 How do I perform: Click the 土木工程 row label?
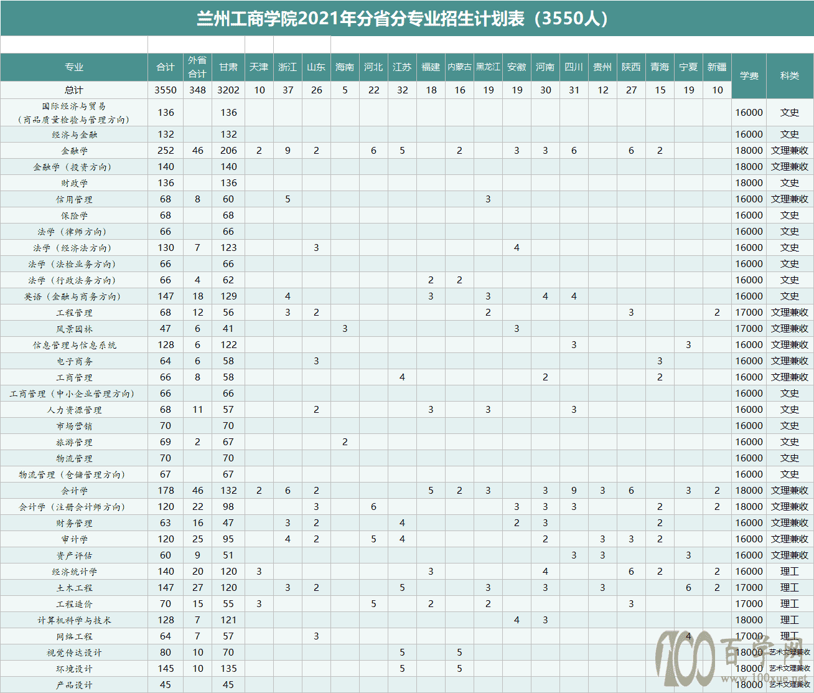(x=74, y=588)
